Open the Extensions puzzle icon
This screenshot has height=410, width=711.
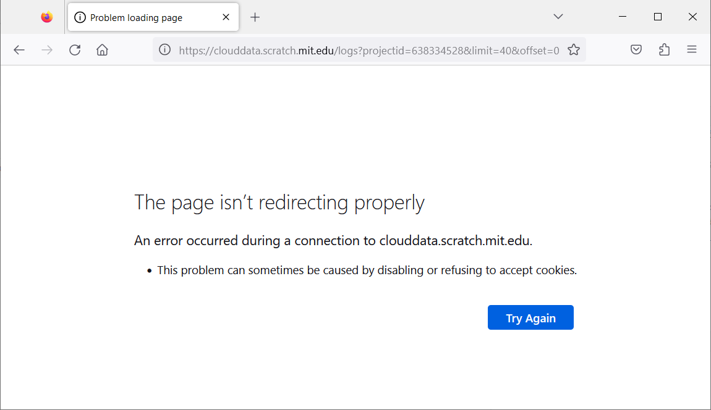coord(664,50)
